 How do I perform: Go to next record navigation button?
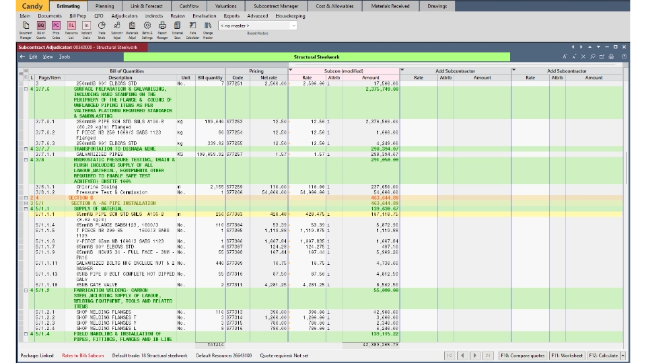pyautogui.click(x=475, y=356)
